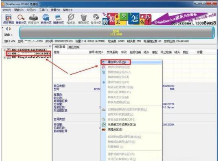Select the HD2 KingstonDataTraveler disk

(x=31, y=57)
